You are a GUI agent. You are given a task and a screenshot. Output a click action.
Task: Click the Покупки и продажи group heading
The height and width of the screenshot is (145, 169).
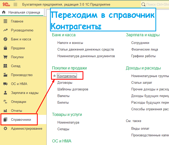(69, 68)
